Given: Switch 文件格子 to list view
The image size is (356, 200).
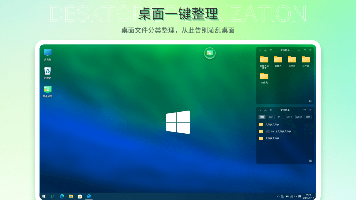Looking at the screenshot, I should click(310, 101).
